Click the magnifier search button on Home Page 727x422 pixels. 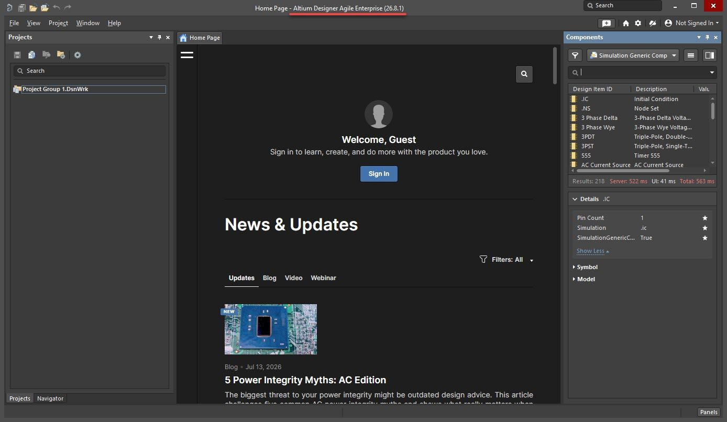524,74
